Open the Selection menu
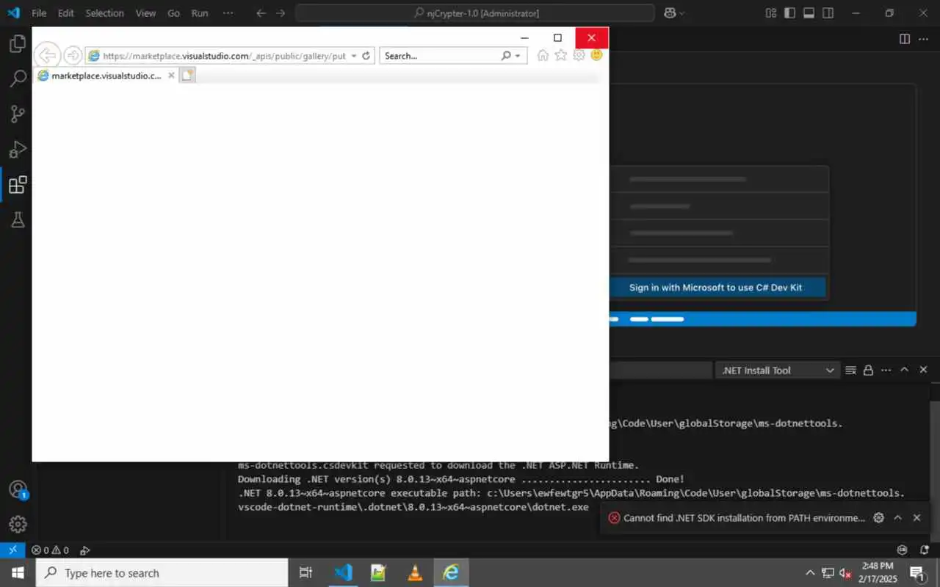Screen dimensions: 940x587 coord(105,13)
